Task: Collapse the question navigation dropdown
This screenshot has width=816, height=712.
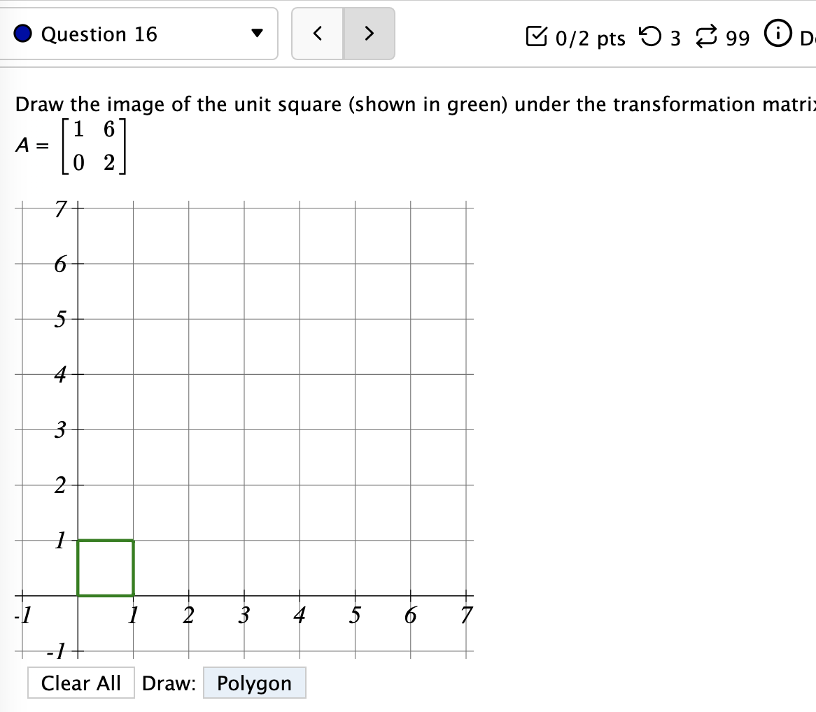Action: 258,33
